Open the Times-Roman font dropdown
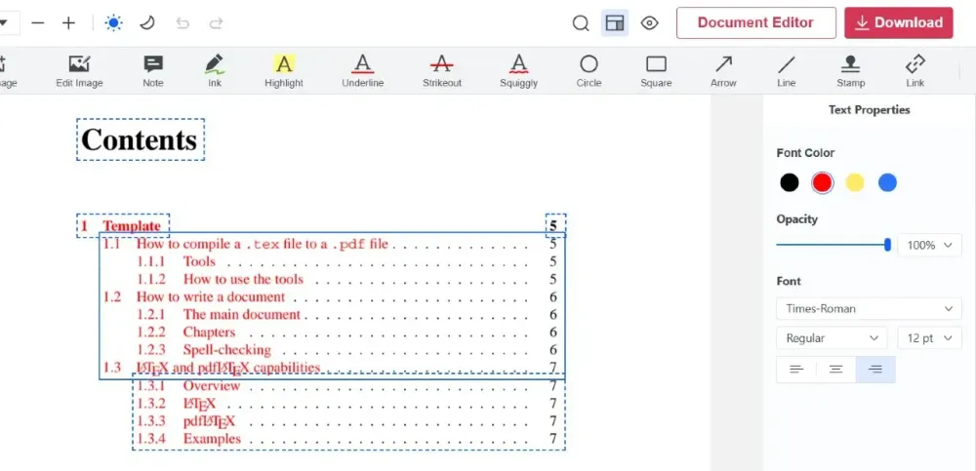The height and width of the screenshot is (471, 976). 869,309
